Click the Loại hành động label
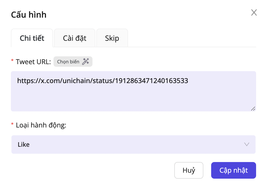 pos(41,125)
